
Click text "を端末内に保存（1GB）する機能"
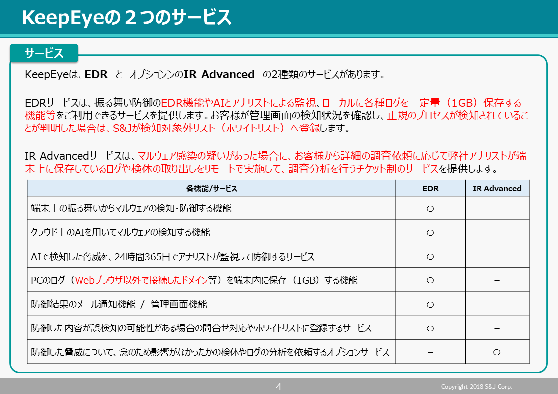292,280
